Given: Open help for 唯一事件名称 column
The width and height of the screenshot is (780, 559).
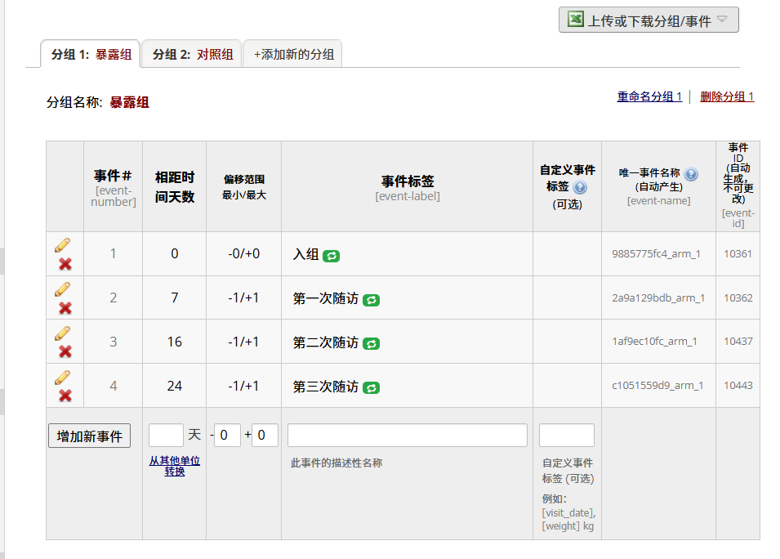Looking at the screenshot, I should (691, 174).
